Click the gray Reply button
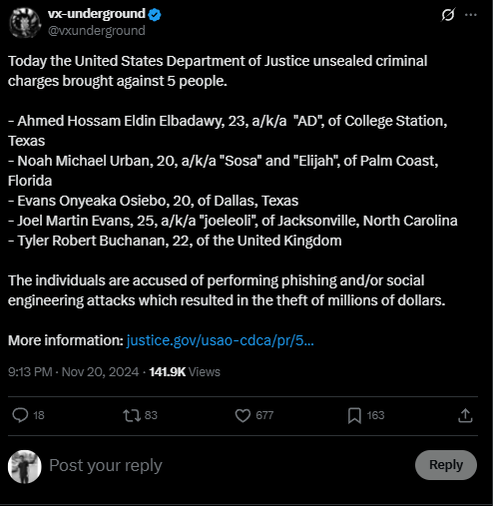The width and height of the screenshot is (493, 506). tap(446, 465)
